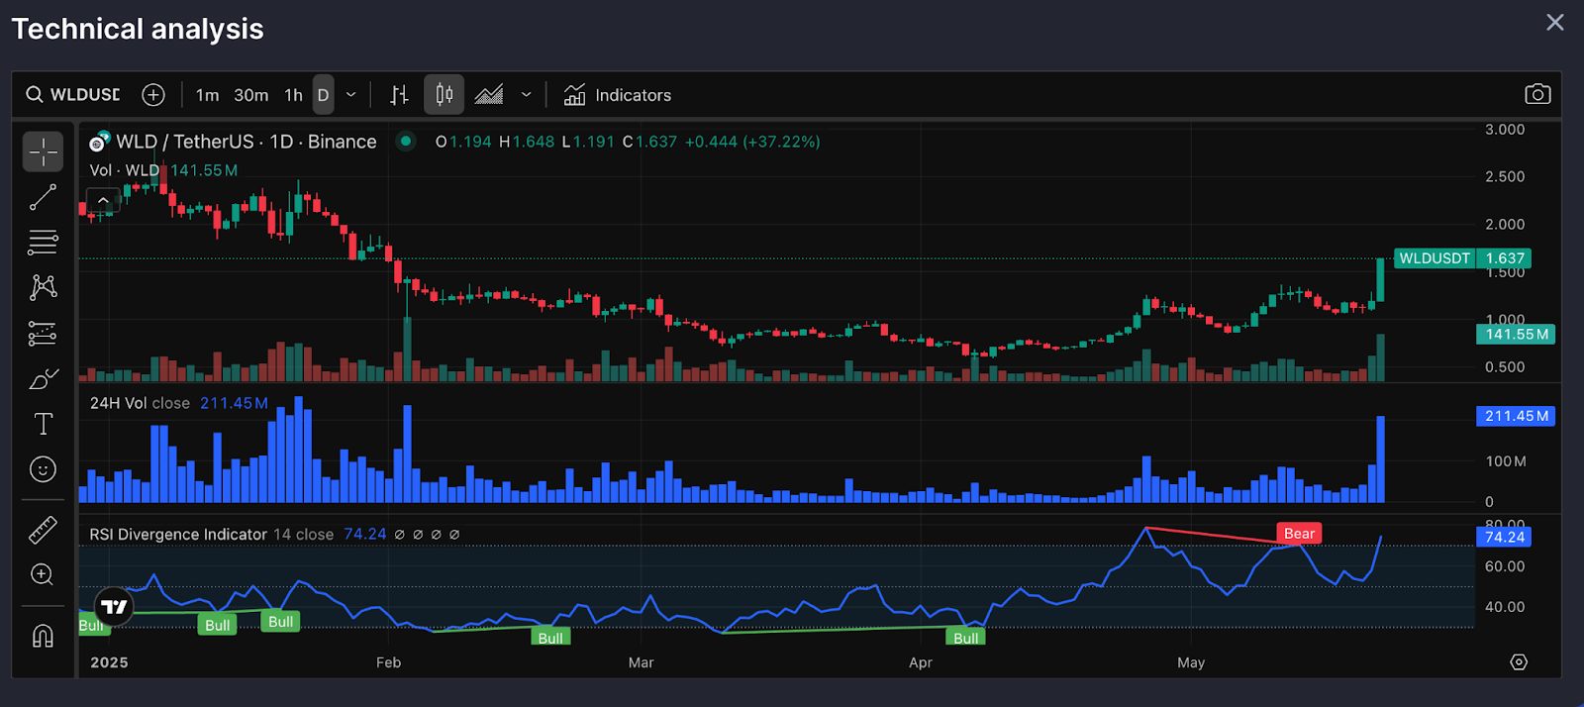
Task: Switch to the 1m timeframe
Action: (207, 95)
